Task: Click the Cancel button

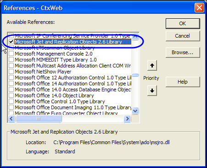Action: click(183, 36)
